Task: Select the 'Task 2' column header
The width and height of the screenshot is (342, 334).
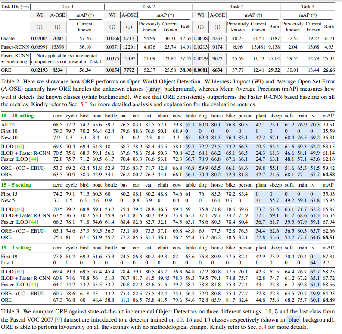Action: [x=148, y=6]
